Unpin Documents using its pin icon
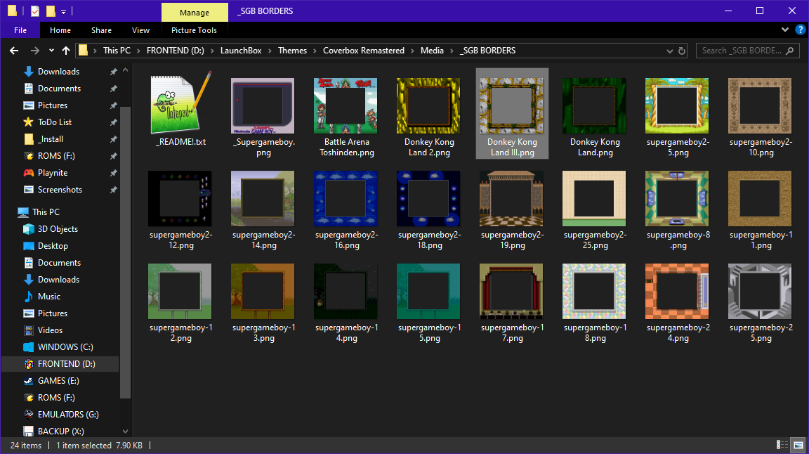The height and width of the screenshot is (454, 809). tap(114, 89)
